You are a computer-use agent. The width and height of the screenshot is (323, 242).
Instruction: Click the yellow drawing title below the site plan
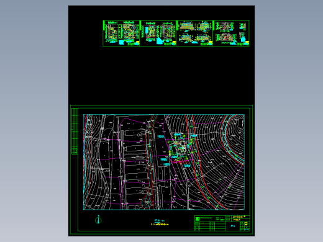(160, 224)
